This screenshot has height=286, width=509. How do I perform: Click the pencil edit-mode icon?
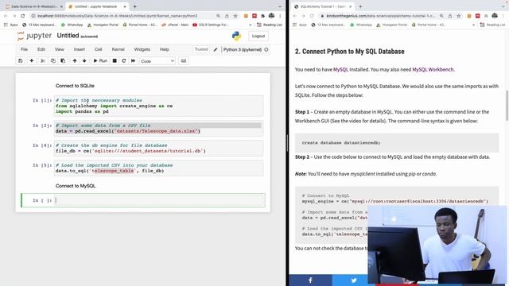[x=216, y=49]
